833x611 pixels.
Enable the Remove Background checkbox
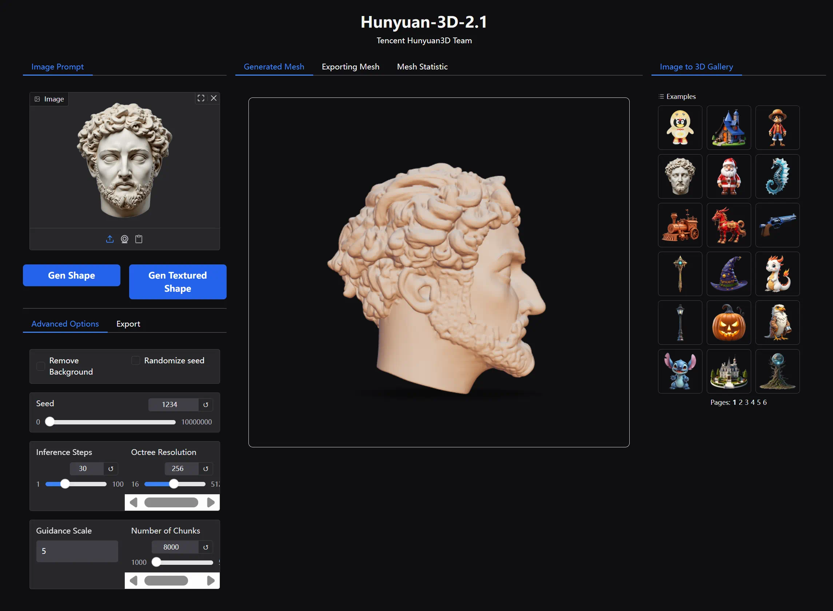click(x=41, y=366)
